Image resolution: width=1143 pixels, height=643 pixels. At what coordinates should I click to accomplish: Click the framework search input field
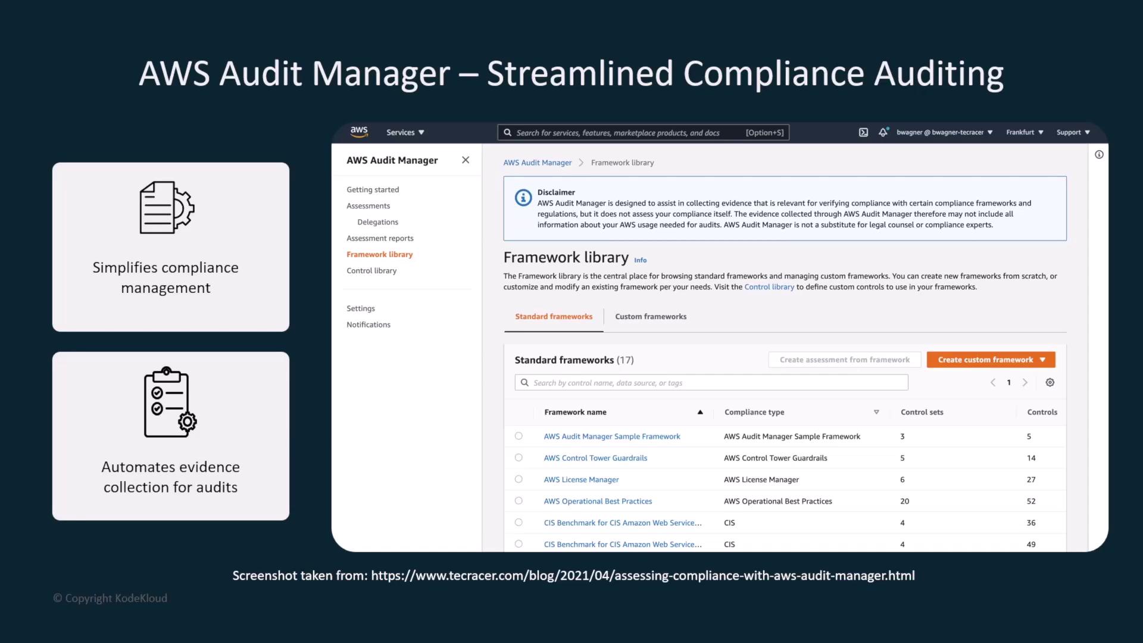[x=711, y=383]
